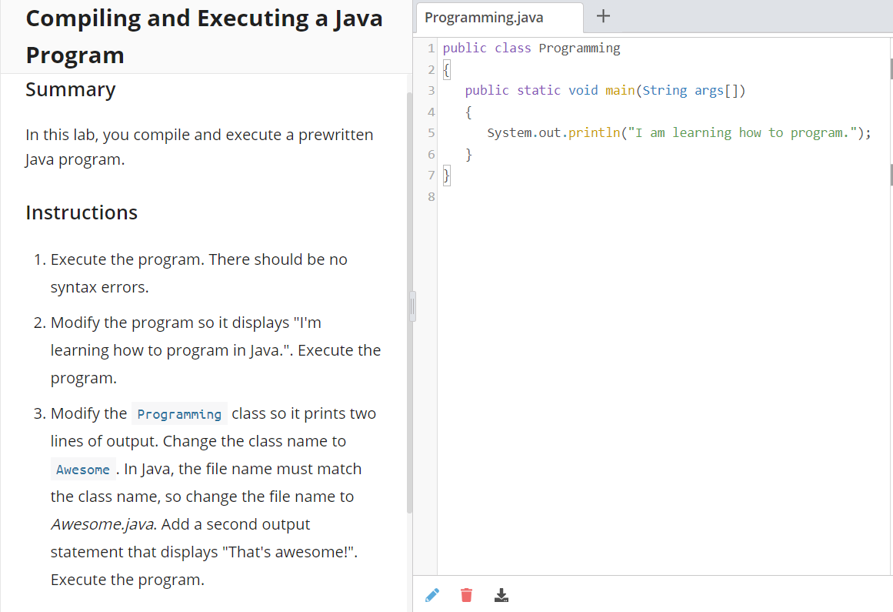Click line number 5 in the editor

pos(430,132)
